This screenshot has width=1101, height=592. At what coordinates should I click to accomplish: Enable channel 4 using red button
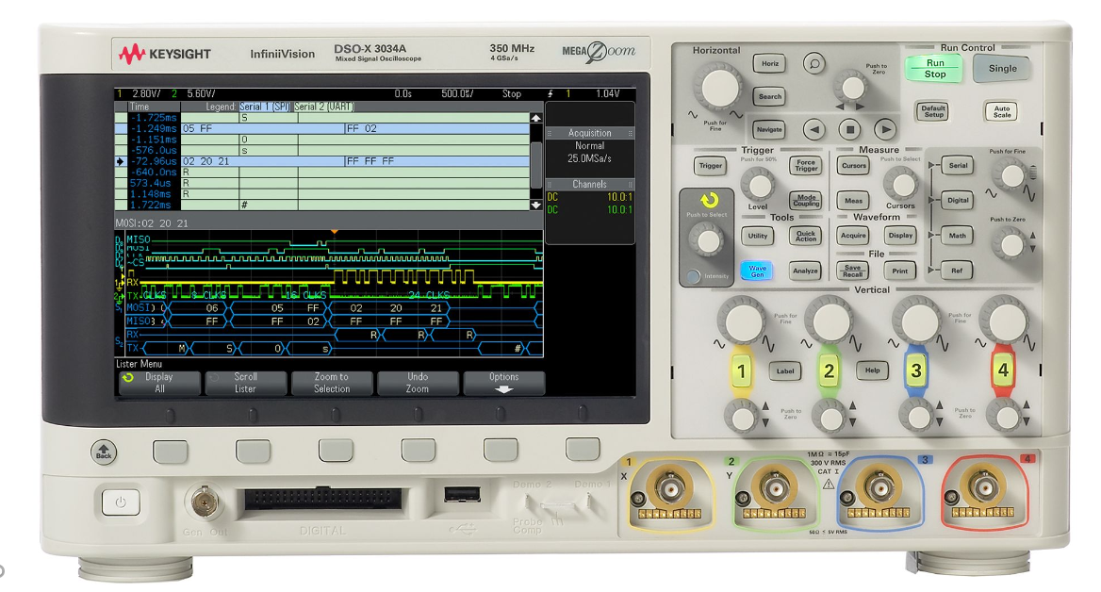[x=1002, y=370]
